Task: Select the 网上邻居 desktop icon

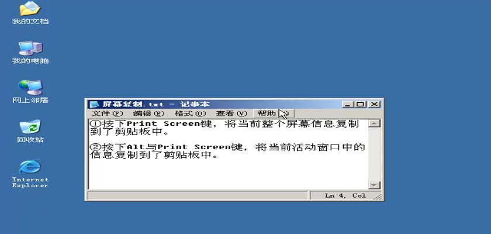Action: [x=30, y=91]
